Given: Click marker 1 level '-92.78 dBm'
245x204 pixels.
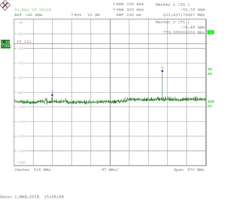Looking at the screenshot, I should (x=192, y=10).
